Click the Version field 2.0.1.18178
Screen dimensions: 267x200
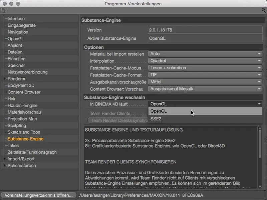tap(205, 30)
